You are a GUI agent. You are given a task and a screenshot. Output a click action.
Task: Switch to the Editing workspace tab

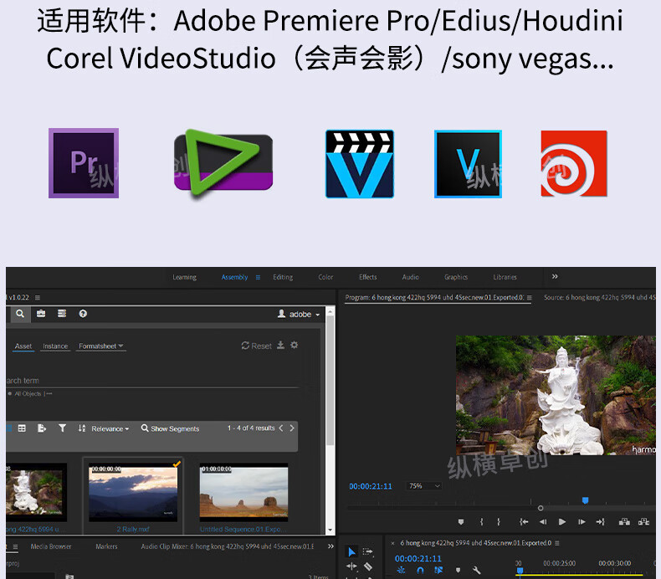(283, 277)
